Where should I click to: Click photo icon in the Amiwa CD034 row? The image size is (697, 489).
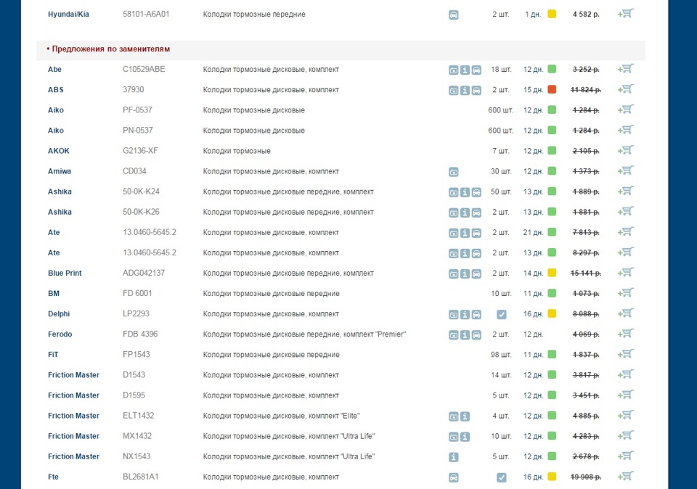(453, 172)
